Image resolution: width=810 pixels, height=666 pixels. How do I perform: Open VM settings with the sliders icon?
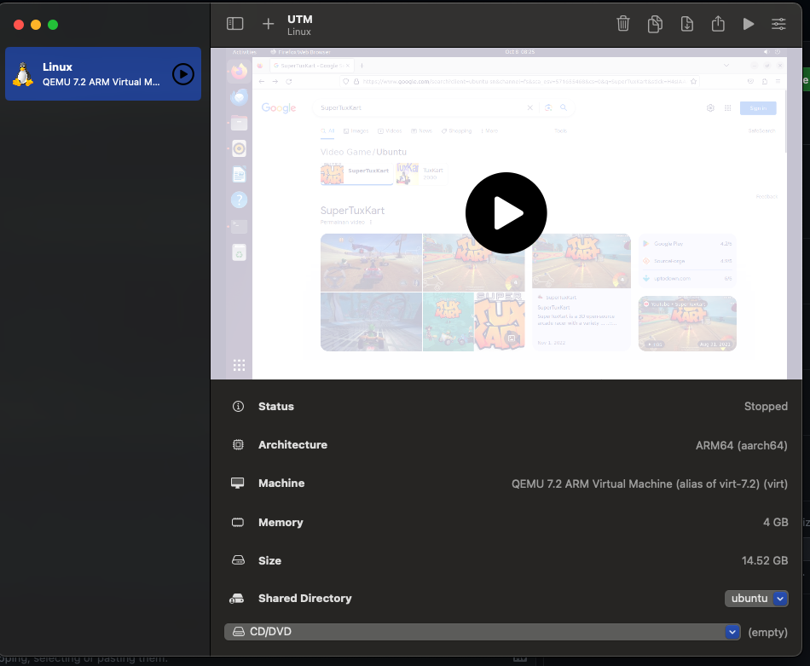coord(778,24)
